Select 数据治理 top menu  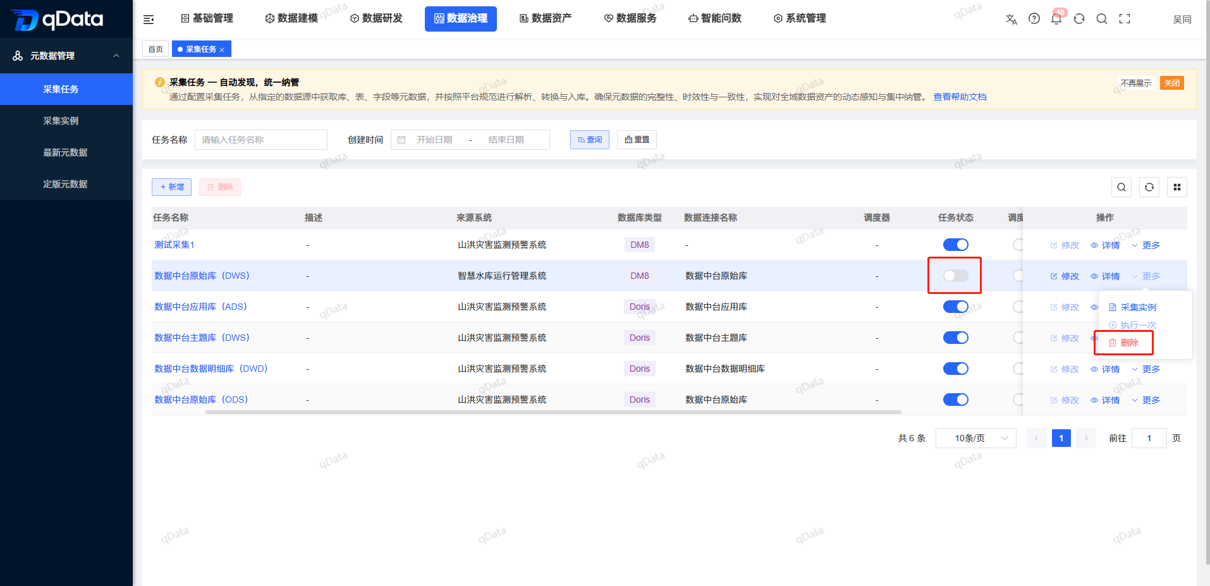click(461, 18)
